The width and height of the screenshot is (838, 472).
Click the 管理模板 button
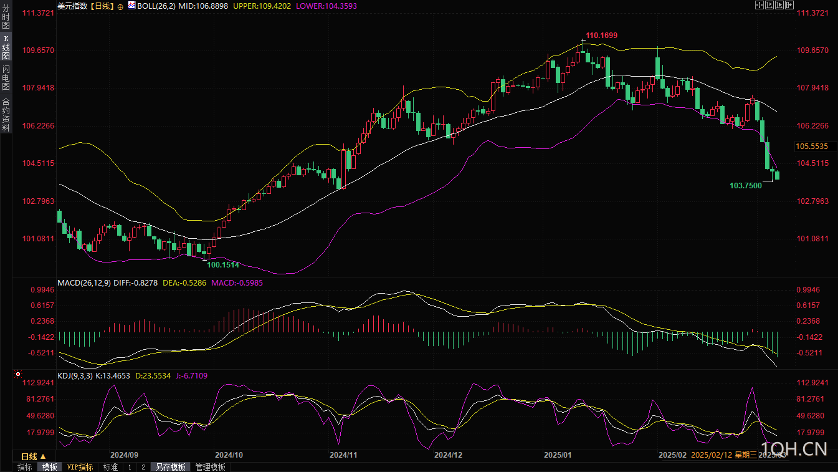[x=211, y=467]
